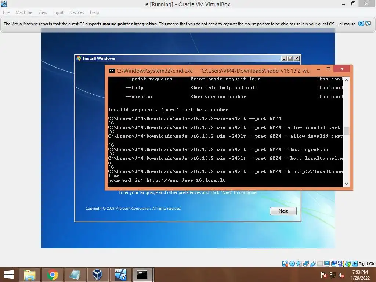The width and height of the screenshot is (376, 282).
Task: Open Action Center flag tray icon
Action: pyautogui.click(x=324, y=275)
